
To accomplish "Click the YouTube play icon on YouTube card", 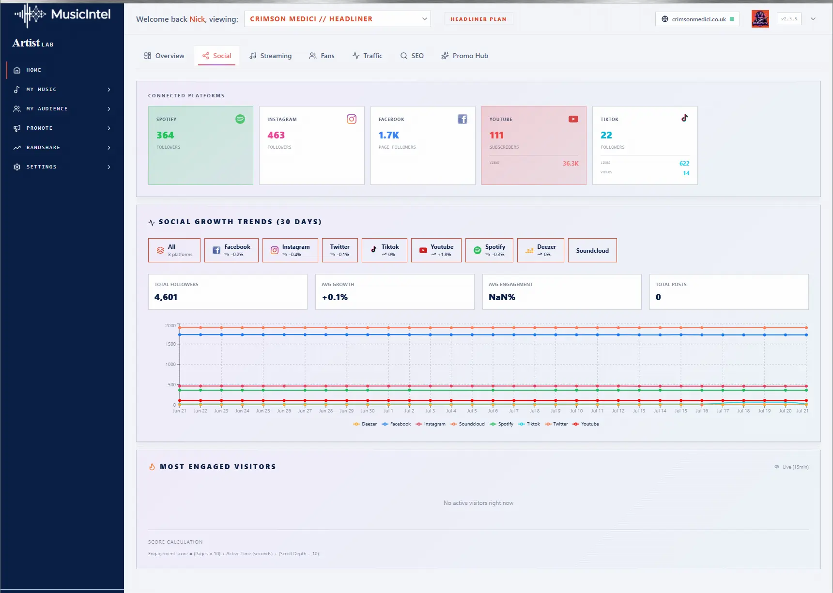I will pyautogui.click(x=573, y=119).
